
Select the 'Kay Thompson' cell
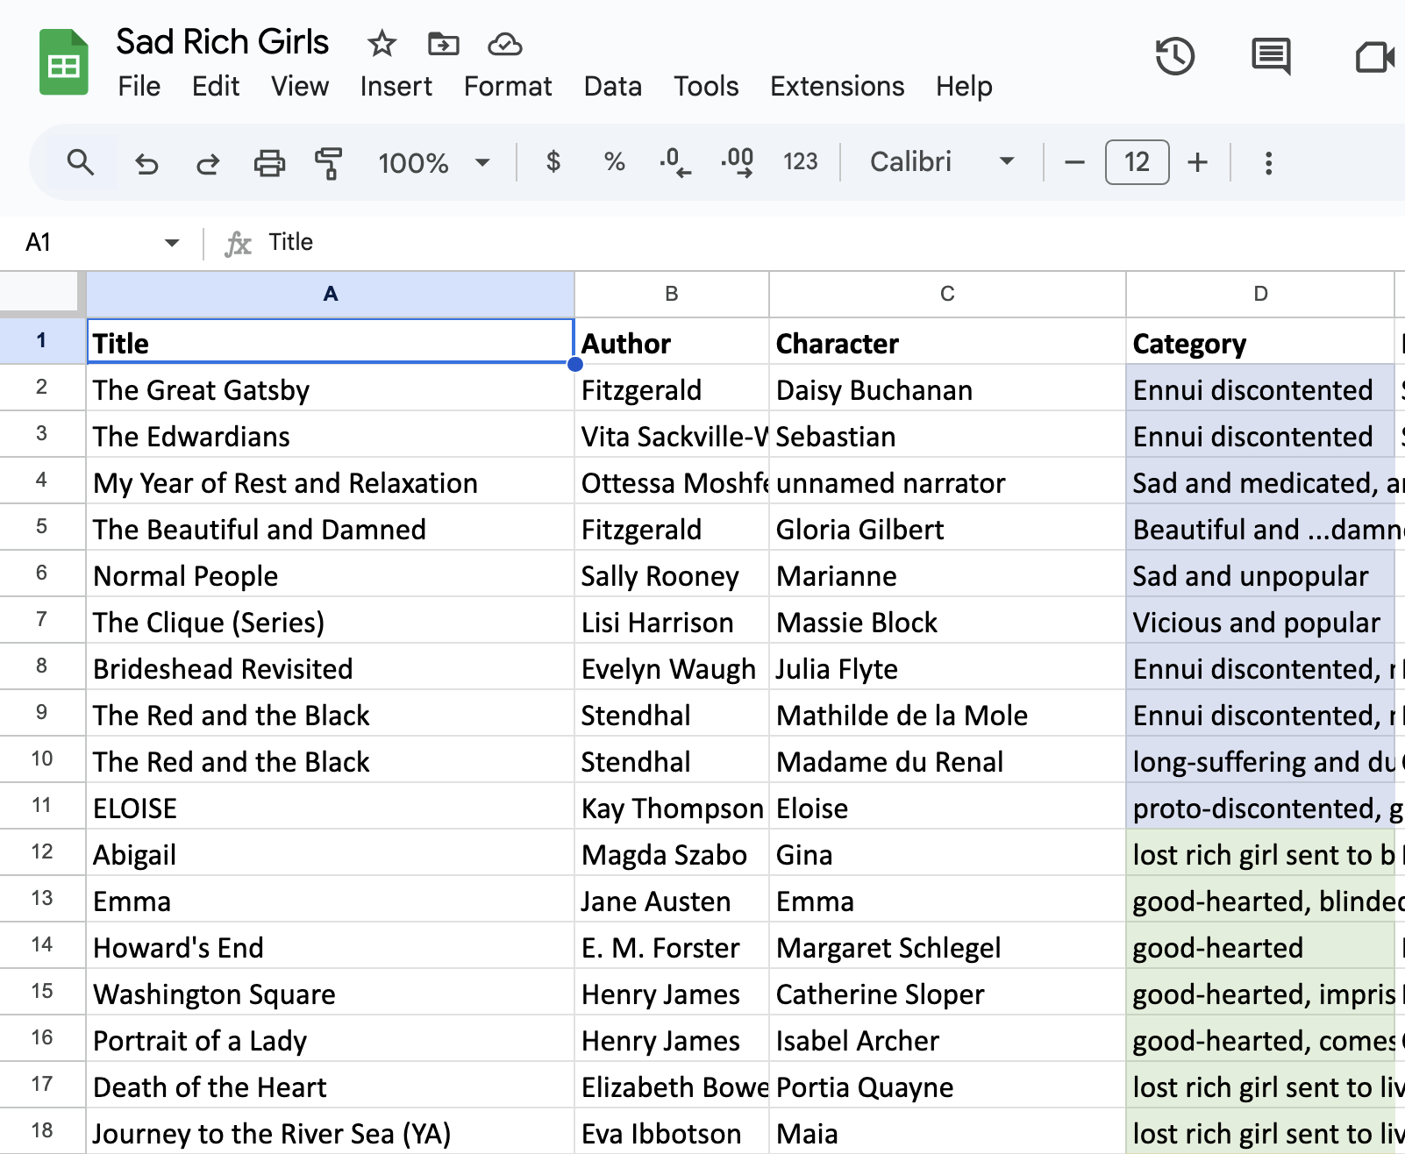coord(672,808)
